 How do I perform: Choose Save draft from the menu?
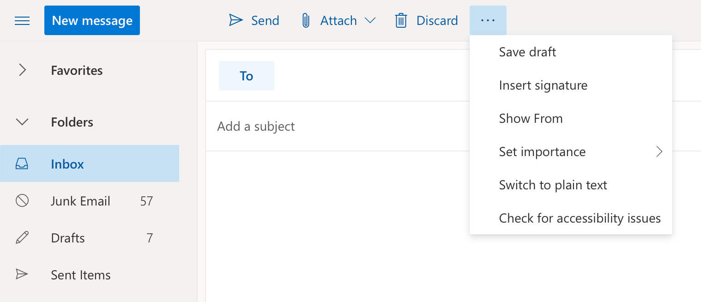(527, 52)
